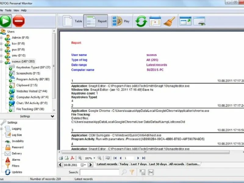The width and height of the screenshot is (244, 183).
Task: Open Updates settings
Action: (17, 172)
